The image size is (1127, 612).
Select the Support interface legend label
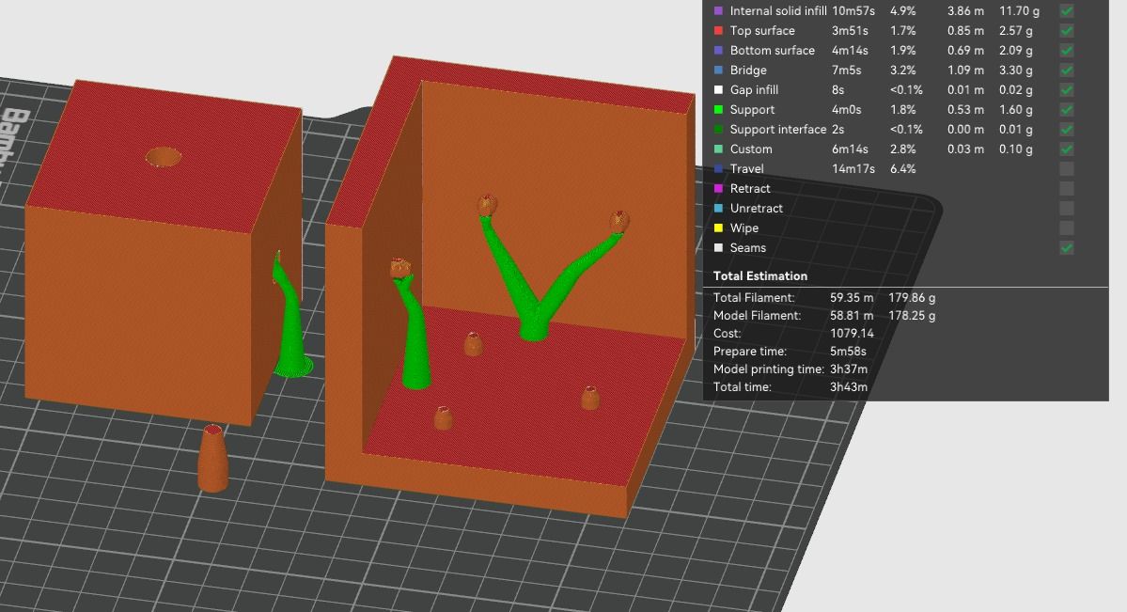pos(777,130)
